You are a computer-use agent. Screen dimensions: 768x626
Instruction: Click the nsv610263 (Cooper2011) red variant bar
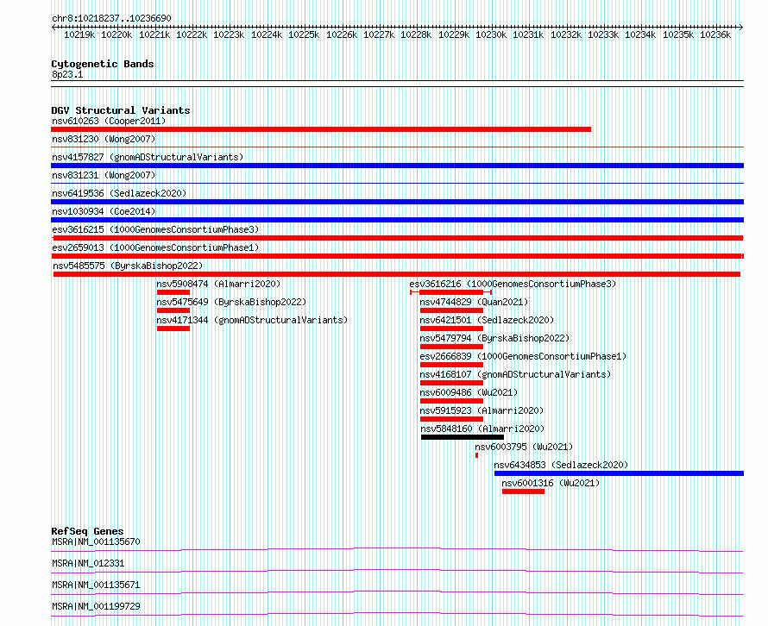pyautogui.click(x=321, y=129)
